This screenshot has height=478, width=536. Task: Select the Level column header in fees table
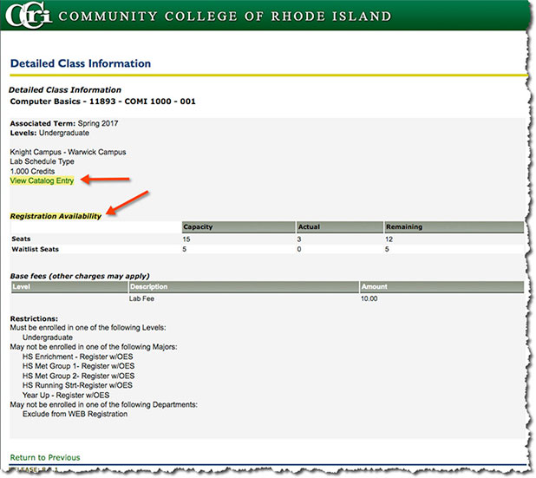[22, 285]
